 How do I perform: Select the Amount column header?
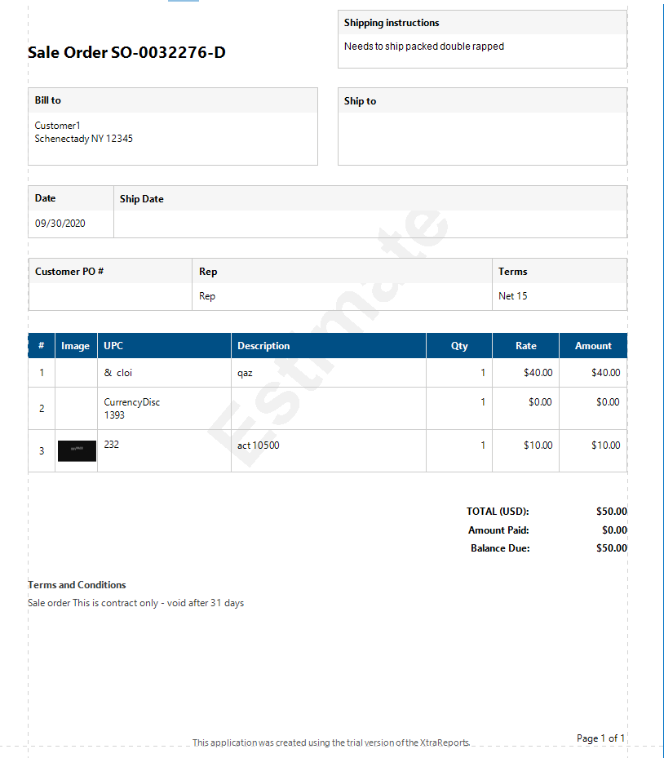[593, 346]
